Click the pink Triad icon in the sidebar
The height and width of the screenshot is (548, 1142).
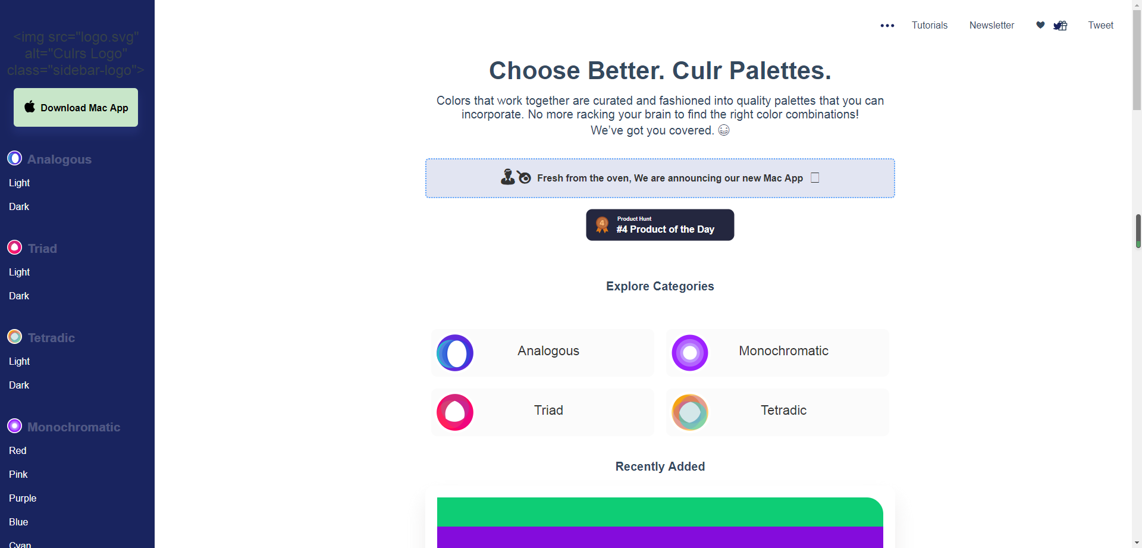click(15, 248)
